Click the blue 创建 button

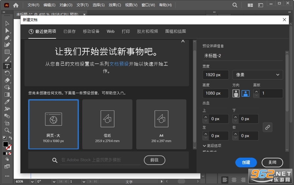pos(246,163)
